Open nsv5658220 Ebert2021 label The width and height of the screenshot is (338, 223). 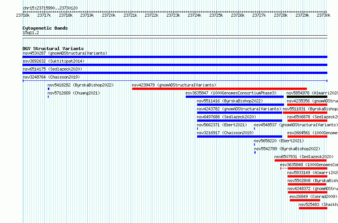[x=279, y=141]
